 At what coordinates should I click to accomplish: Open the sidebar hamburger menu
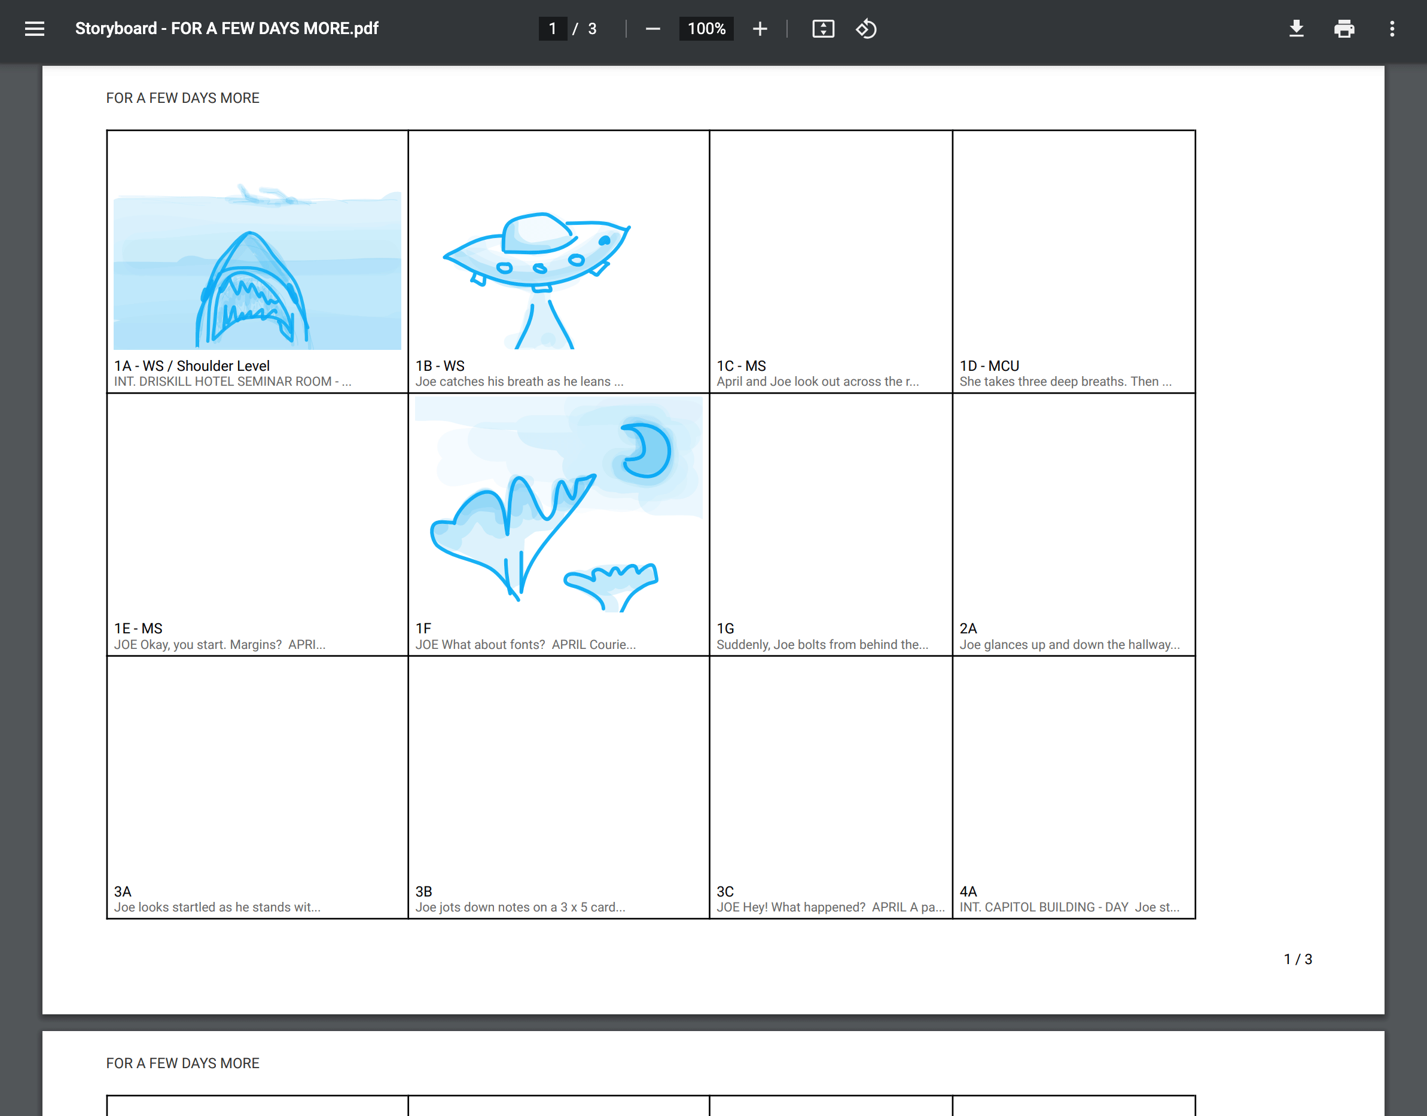tap(35, 29)
